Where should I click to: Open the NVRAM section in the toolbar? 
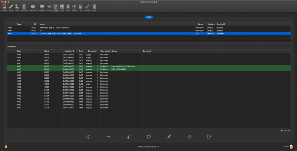(x=24, y=7)
